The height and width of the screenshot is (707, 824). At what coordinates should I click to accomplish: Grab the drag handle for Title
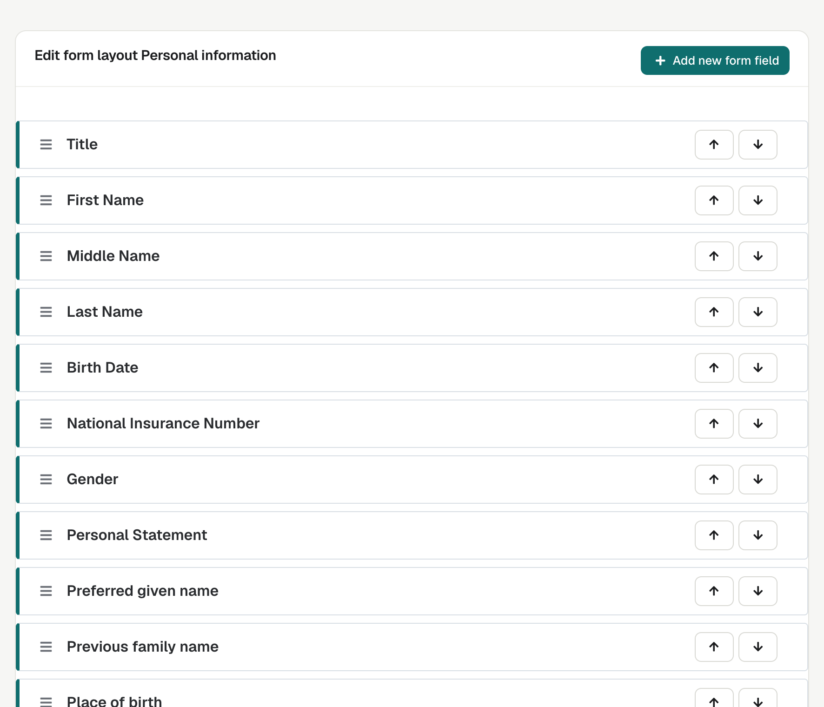pyautogui.click(x=46, y=145)
